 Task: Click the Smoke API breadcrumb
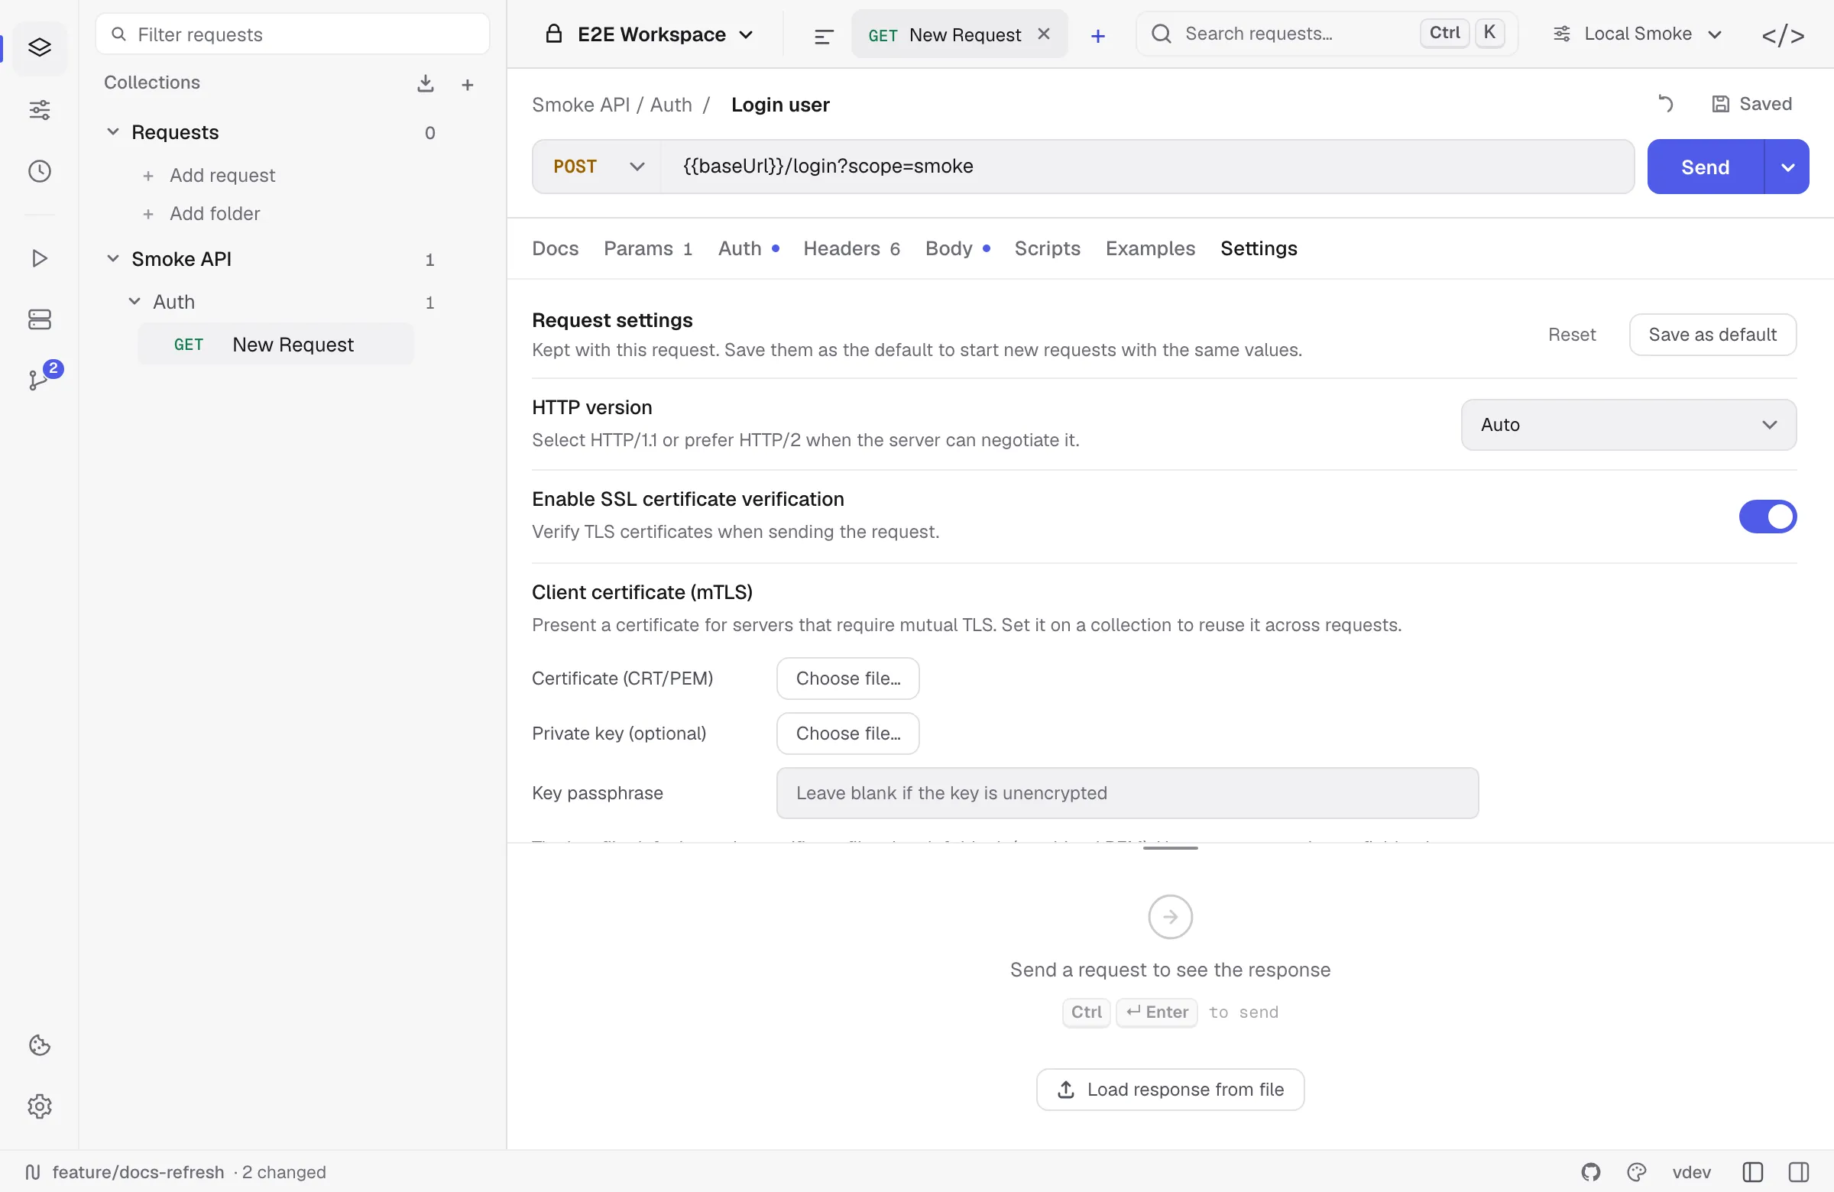580,105
